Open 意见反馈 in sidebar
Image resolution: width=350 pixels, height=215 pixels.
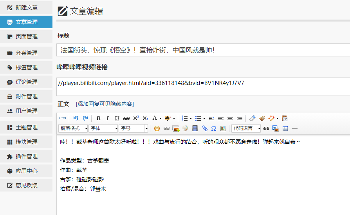[26, 185]
